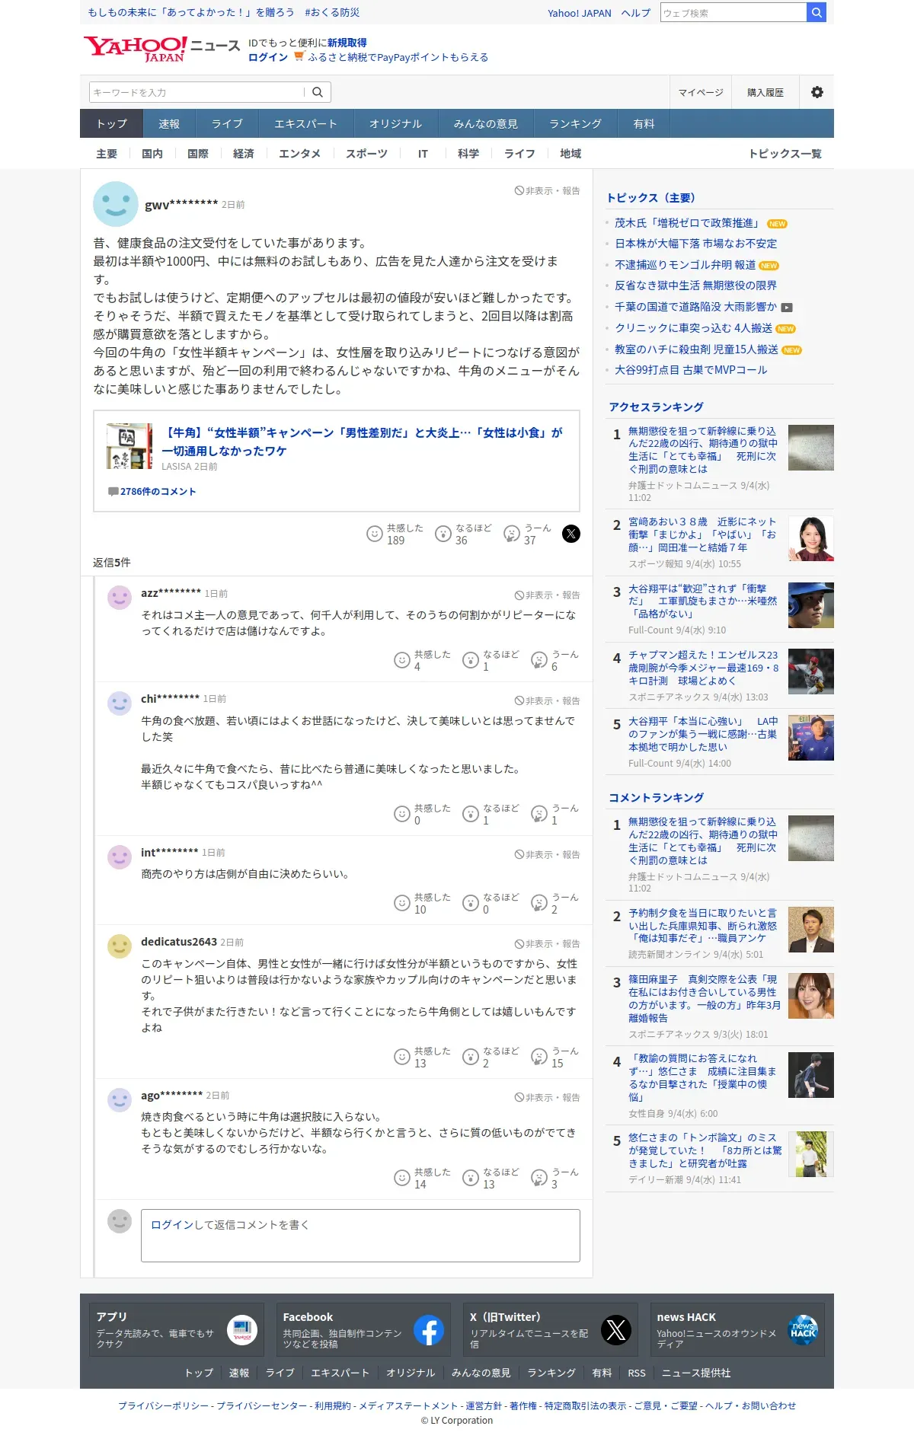Open topic 茂木氏「増税ゼロで政策推進」
Viewport: 914px width, 1442px height.
688,223
